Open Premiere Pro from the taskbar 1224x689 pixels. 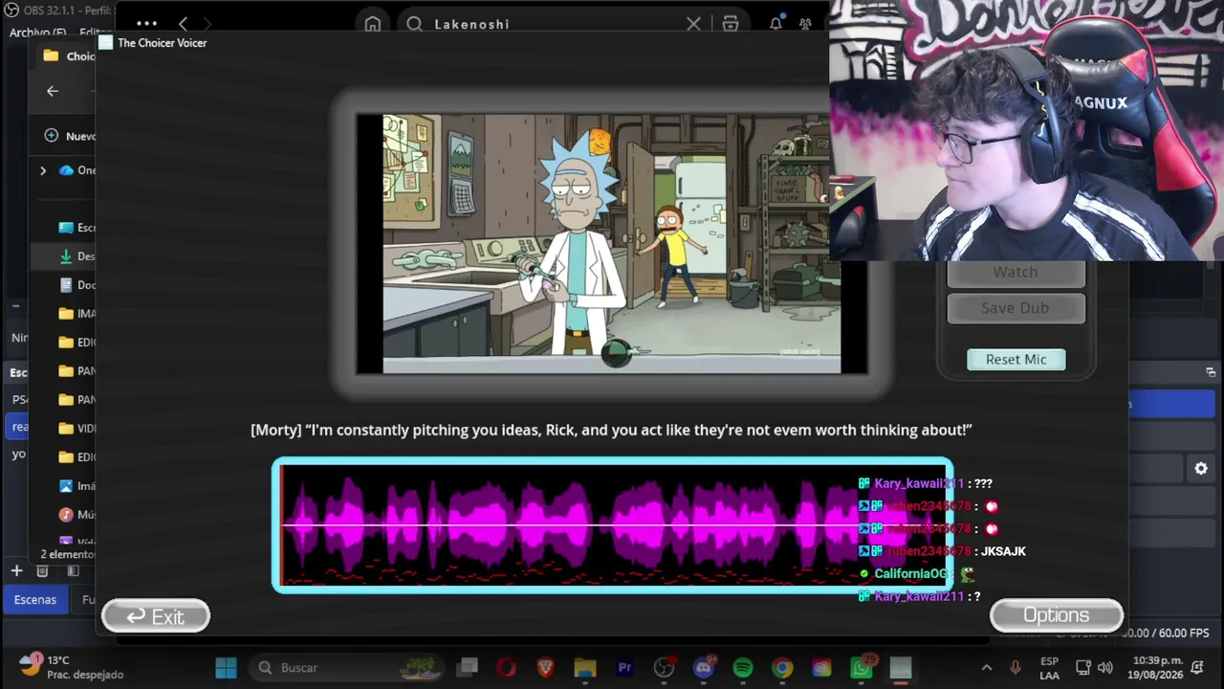[625, 668]
